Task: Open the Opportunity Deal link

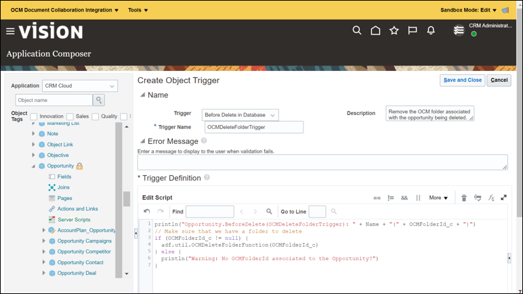Action: pos(77,273)
